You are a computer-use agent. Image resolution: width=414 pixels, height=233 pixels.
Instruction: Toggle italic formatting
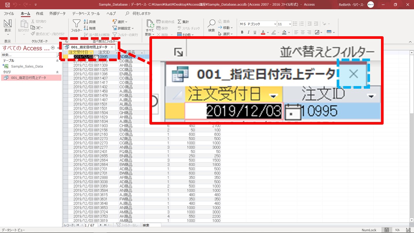tap(249, 32)
